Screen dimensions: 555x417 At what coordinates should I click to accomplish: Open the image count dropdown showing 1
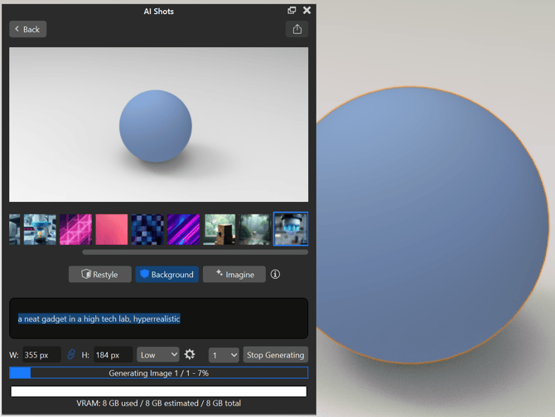click(x=224, y=355)
